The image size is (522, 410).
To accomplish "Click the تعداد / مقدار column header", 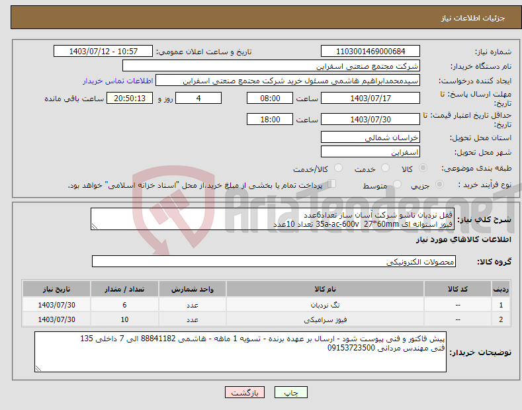I will point(124,289).
